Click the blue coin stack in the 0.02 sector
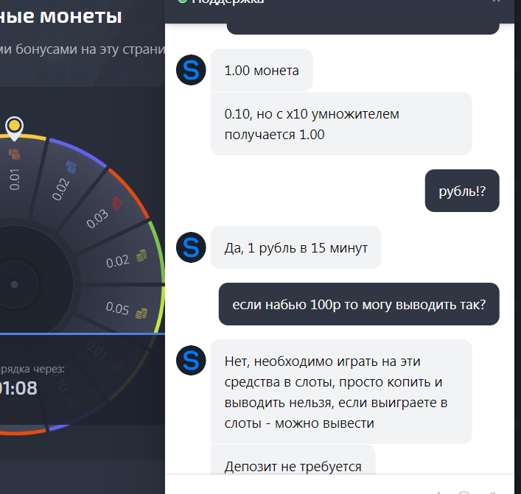Image resolution: width=521 pixels, height=494 pixels. tap(71, 167)
